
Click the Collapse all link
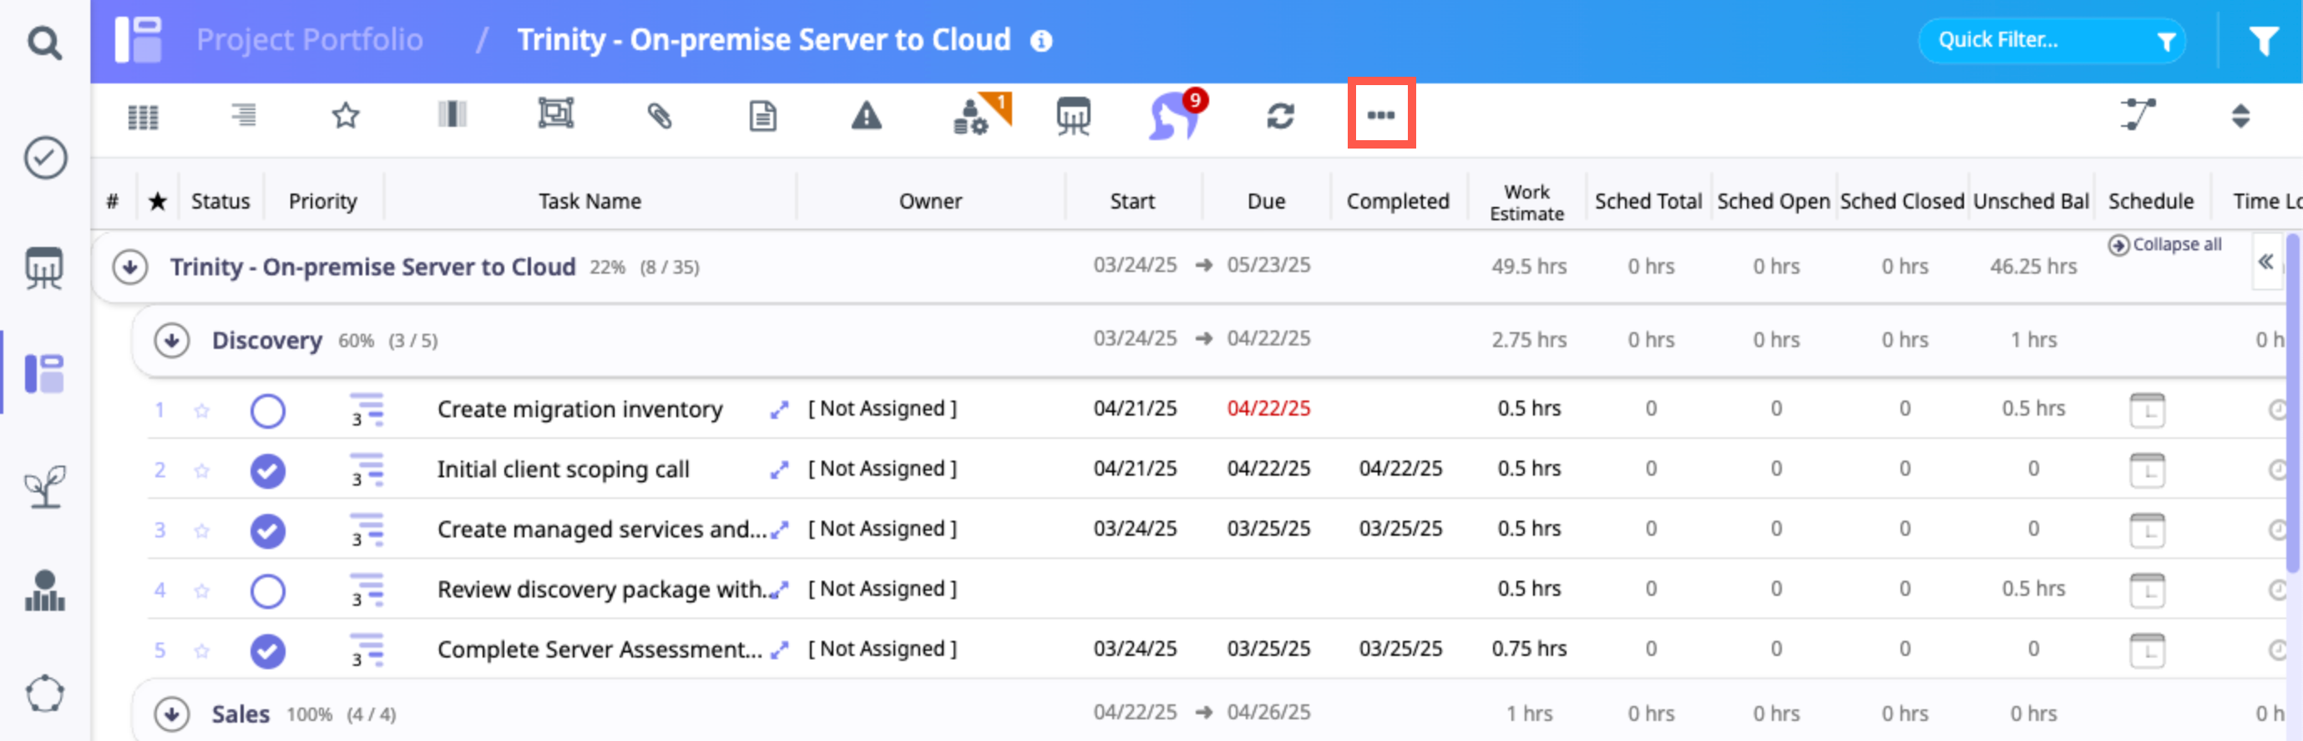2165,245
